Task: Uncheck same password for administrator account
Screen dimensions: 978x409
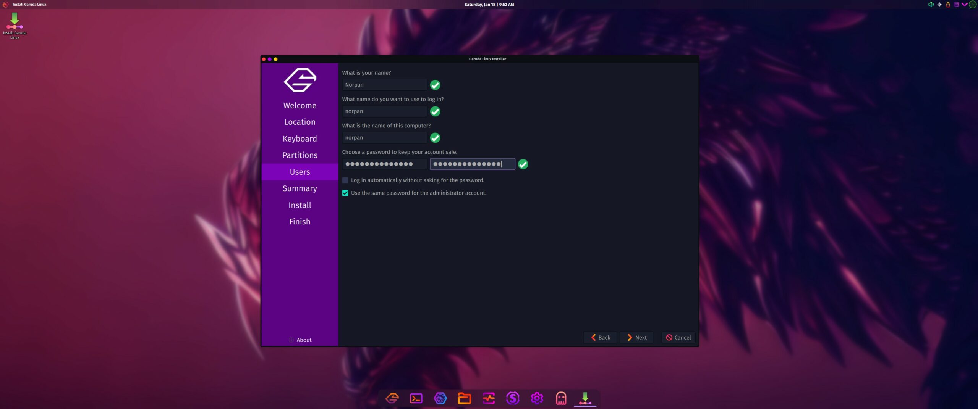Action: click(x=345, y=193)
